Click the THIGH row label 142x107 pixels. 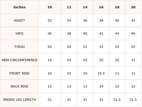click(x=19, y=47)
